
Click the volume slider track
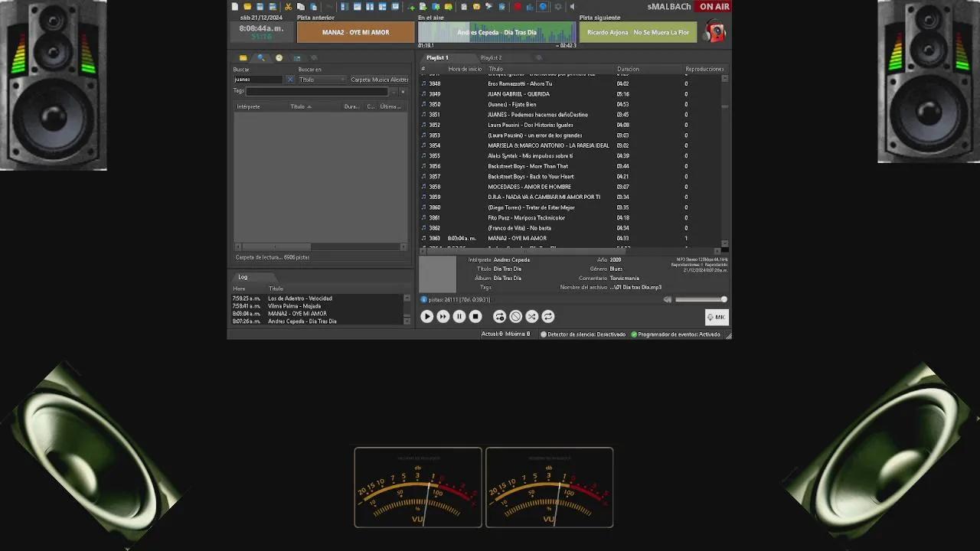(x=700, y=299)
